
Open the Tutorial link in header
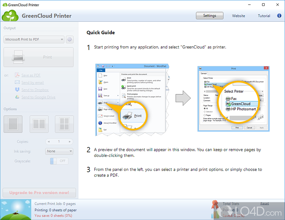pos(264,16)
